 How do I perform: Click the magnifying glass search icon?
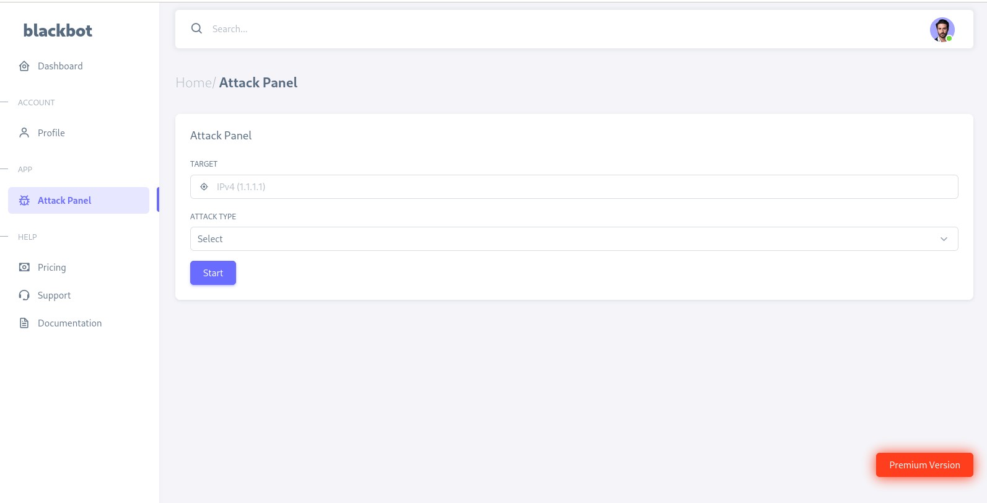(196, 28)
